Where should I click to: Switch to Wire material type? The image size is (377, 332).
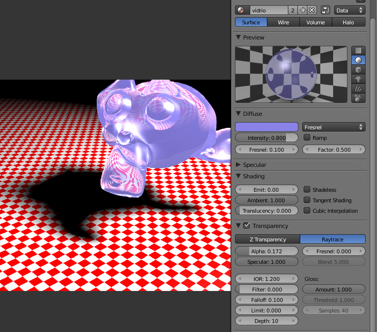[283, 22]
